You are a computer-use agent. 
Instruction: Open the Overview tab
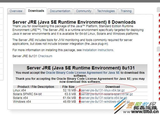pyautogui.click(x=16, y=11)
